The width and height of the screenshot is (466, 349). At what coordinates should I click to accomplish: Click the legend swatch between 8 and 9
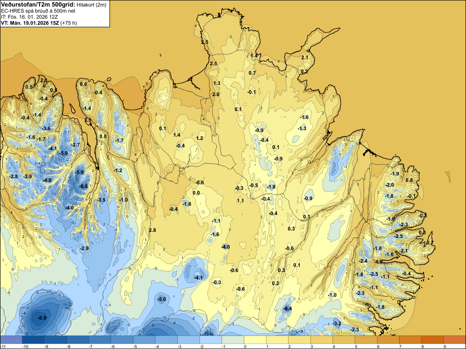pos(432,340)
